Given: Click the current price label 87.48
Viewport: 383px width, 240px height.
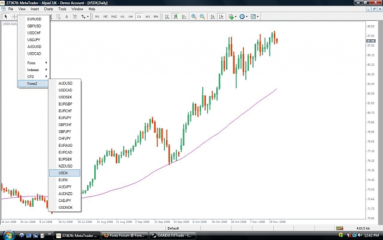Looking at the screenshot, I should tap(371, 41).
